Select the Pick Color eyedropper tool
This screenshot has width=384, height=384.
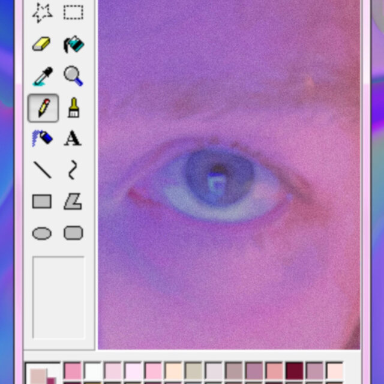pos(42,76)
